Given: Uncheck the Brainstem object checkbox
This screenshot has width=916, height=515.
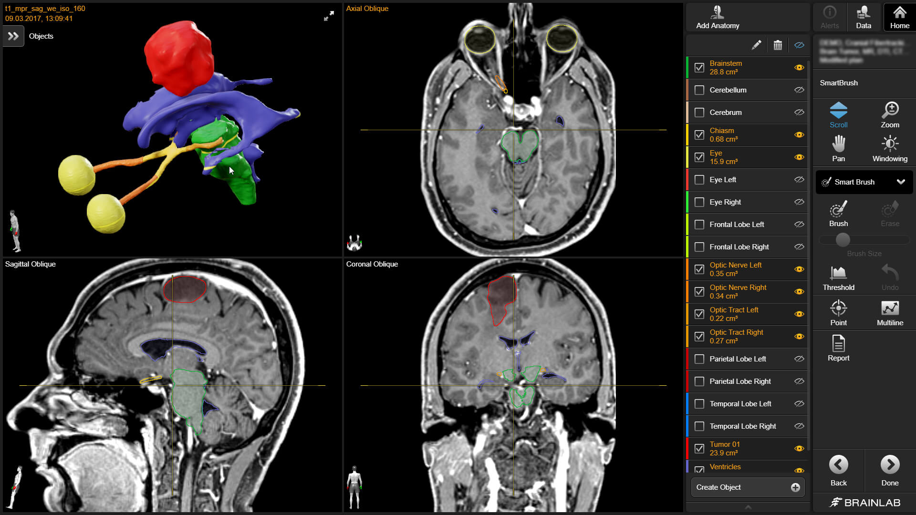Looking at the screenshot, I should pos(699,68).
